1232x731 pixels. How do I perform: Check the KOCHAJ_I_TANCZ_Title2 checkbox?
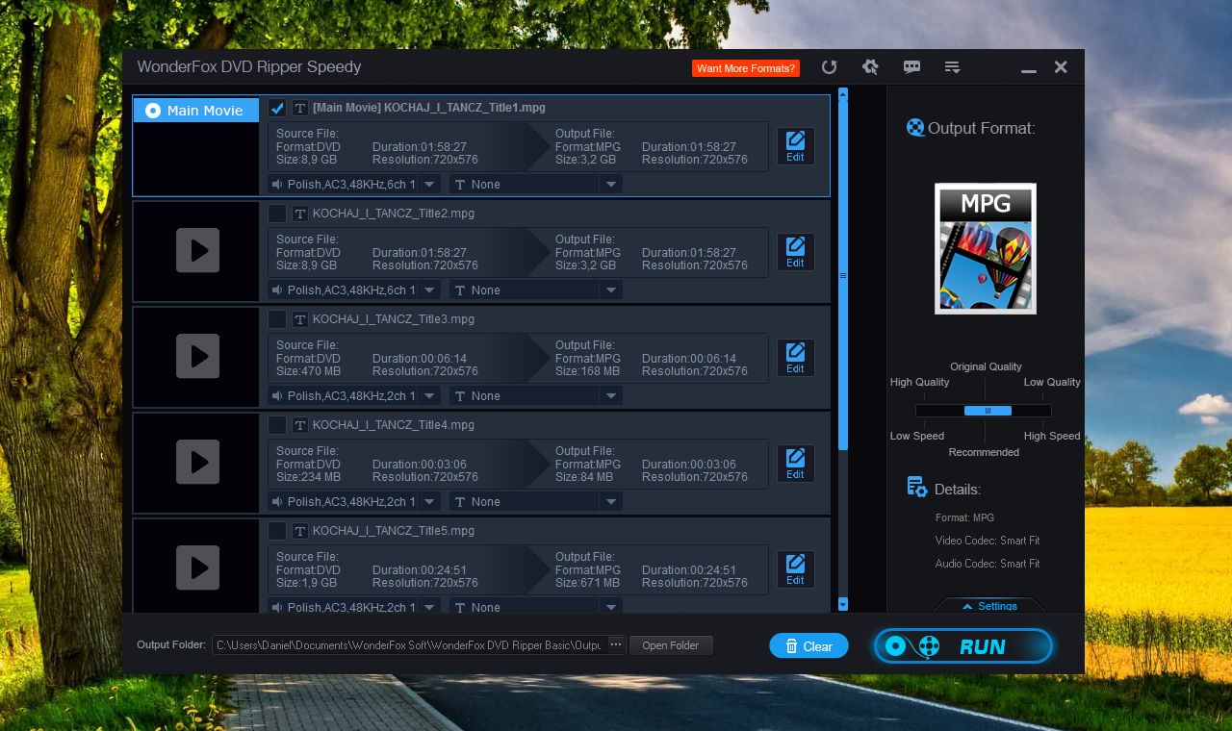pos(277,214)
